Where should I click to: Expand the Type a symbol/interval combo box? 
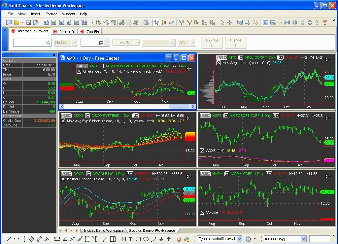[x=239, y=239]
